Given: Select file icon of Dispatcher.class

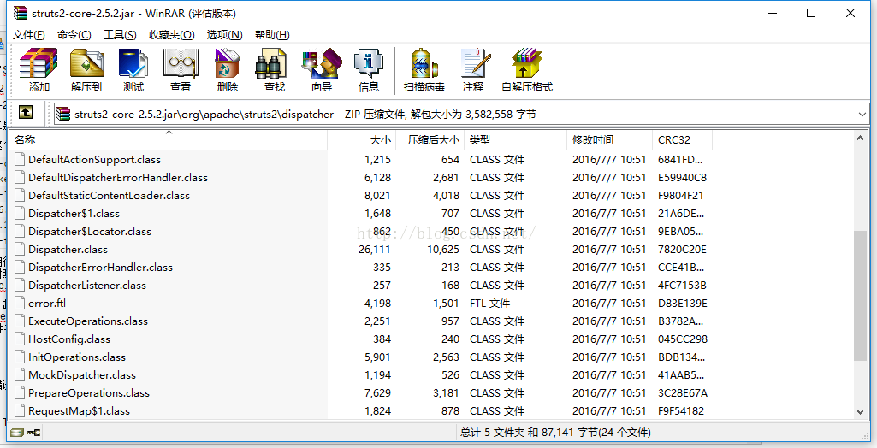Looking at the screenshot, I should pos(21,249).
